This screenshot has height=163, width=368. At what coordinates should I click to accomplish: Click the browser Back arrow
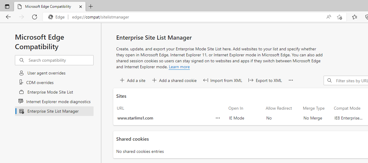pyautogui.click(x=8, y=17)
